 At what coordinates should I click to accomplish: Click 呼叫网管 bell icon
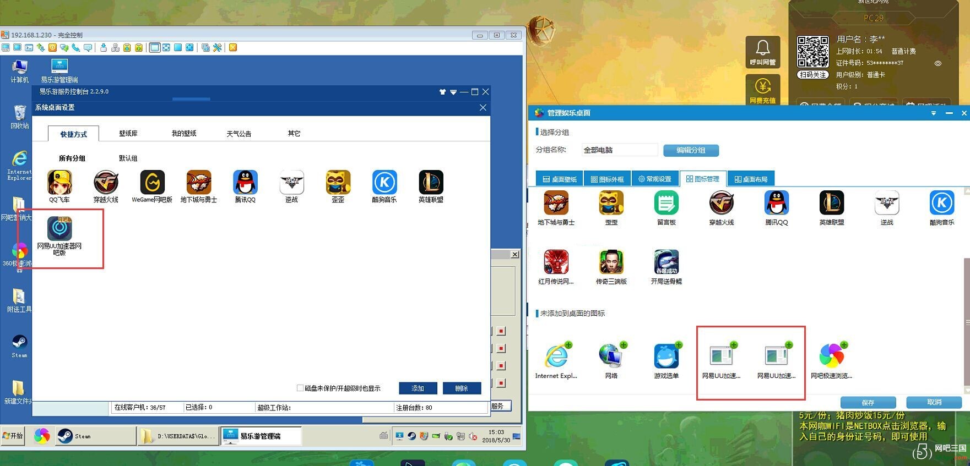pos(763,52)
